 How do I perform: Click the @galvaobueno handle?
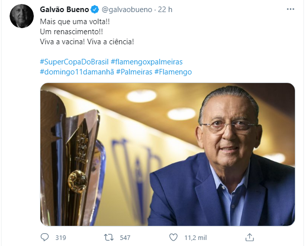pos(127,10)
